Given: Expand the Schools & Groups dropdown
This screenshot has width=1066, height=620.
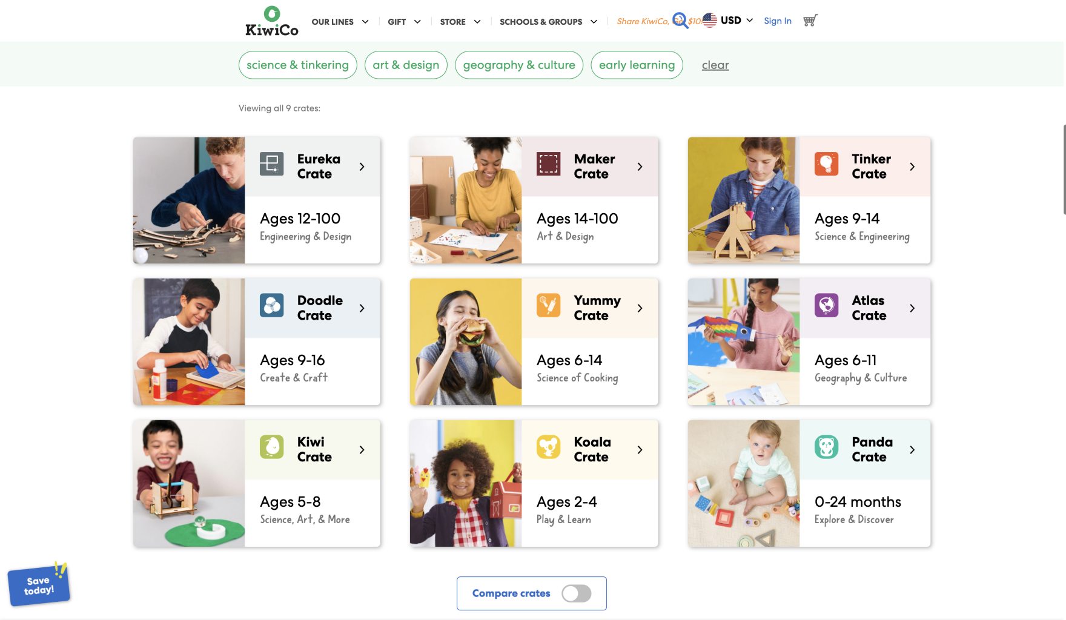Looking at the screenshot, I should coord(548,22).
